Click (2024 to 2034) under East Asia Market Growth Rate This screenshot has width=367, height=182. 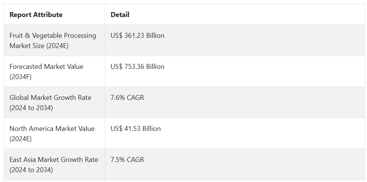pos(31,170)
